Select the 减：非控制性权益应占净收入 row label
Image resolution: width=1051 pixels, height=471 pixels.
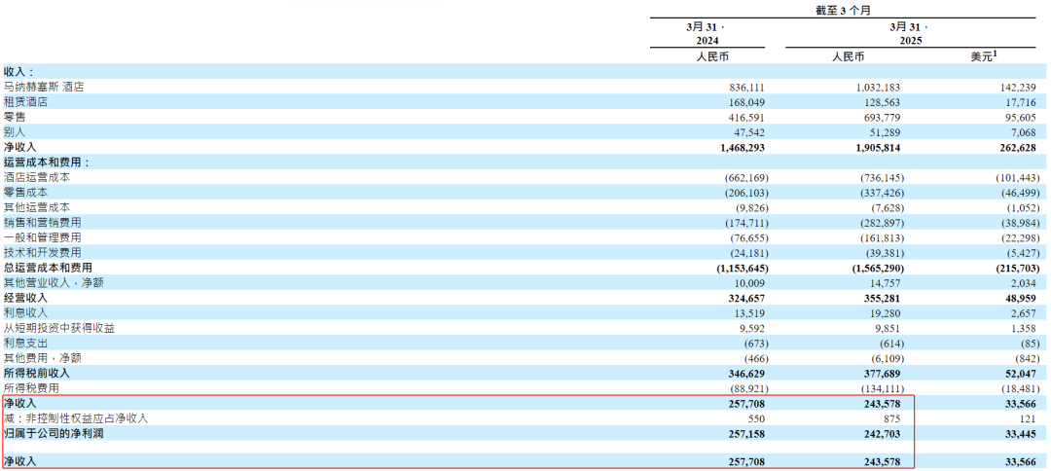pos(76,418)
